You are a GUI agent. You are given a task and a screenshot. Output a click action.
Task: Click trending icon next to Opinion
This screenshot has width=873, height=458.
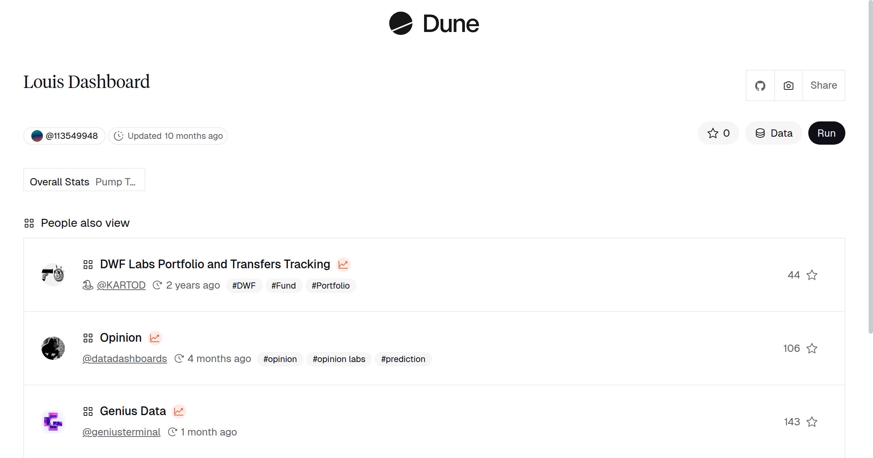click(x=155, y=338)
